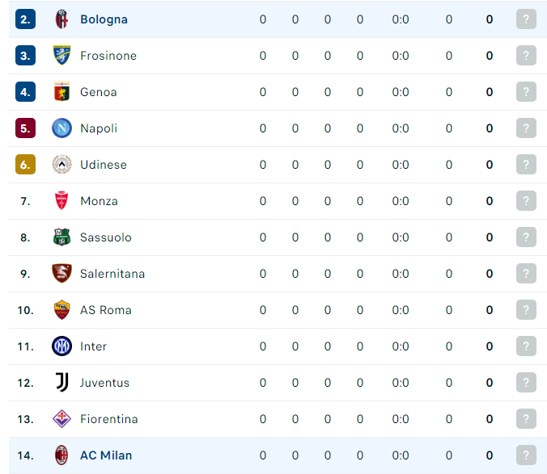Click the Napoli club logo
The width and height of the screenshot is (547, 474).
click(61, 128)
